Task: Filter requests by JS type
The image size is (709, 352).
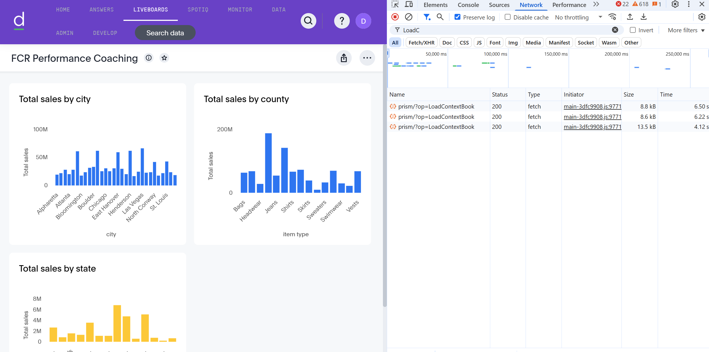Action: (479, 43)
